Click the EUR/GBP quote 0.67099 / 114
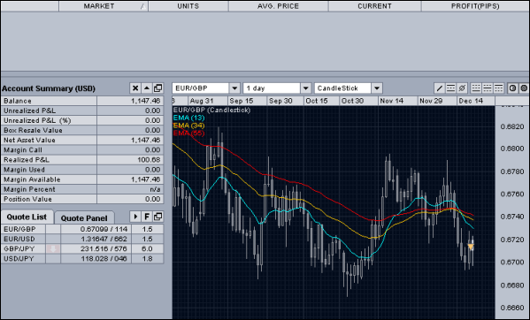530x320 pixels. click(104, 229)
